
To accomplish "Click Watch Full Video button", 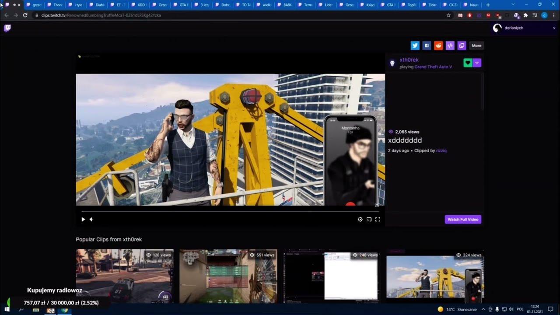I will [463, 220].
